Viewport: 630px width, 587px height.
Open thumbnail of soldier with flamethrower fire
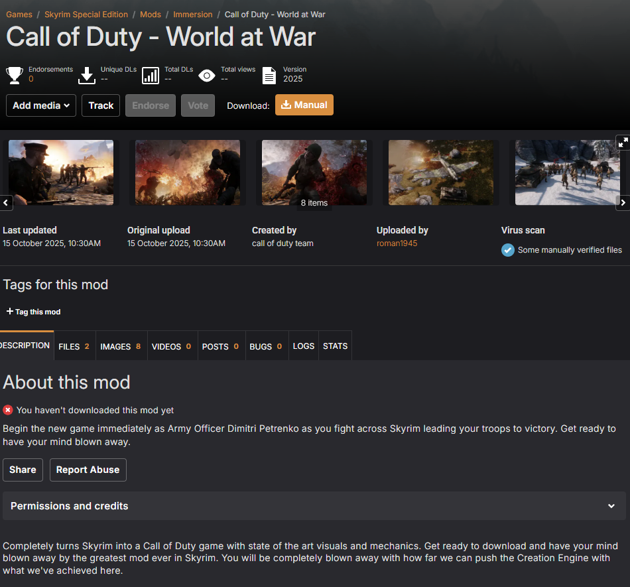coord(188,172)
